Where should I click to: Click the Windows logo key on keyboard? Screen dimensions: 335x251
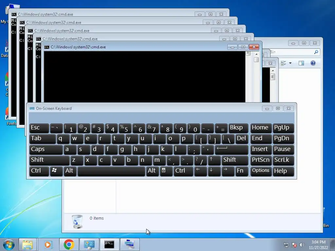(x=56, y=172)
